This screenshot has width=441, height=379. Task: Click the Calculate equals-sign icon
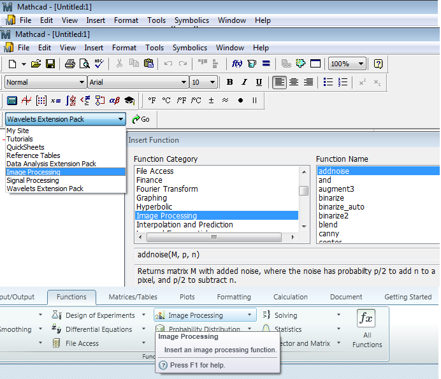266,64
